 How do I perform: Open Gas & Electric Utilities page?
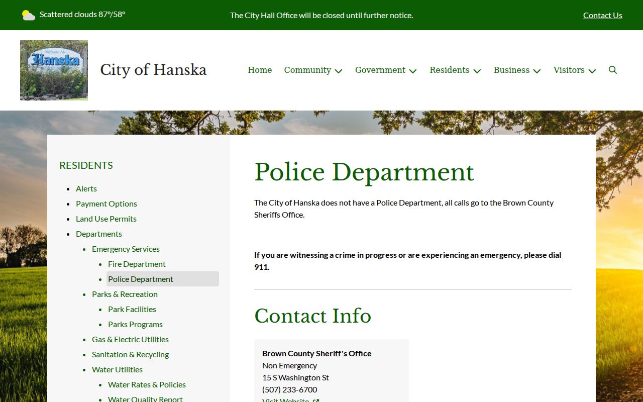130,339
